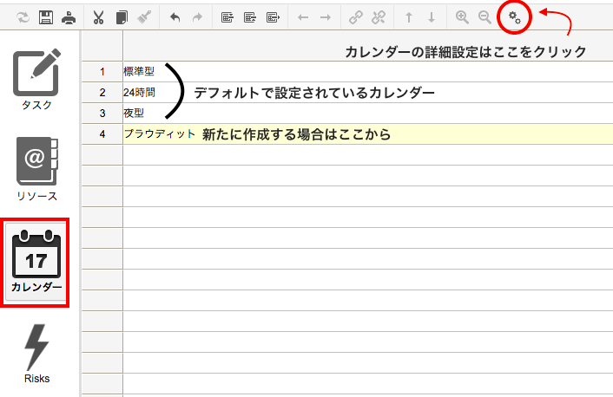The height and width of the screenshot is (397, 613).
Task: Select row header number 4
Action: 102,133
